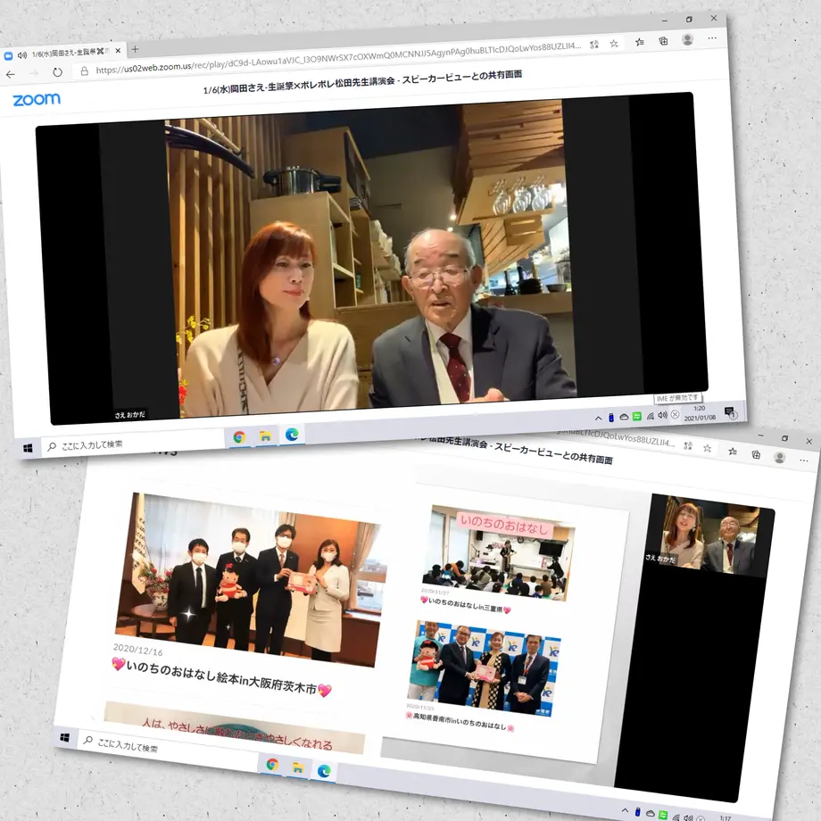Close the 1/6(水)岡田さえ browser tab

click(118, 51)
